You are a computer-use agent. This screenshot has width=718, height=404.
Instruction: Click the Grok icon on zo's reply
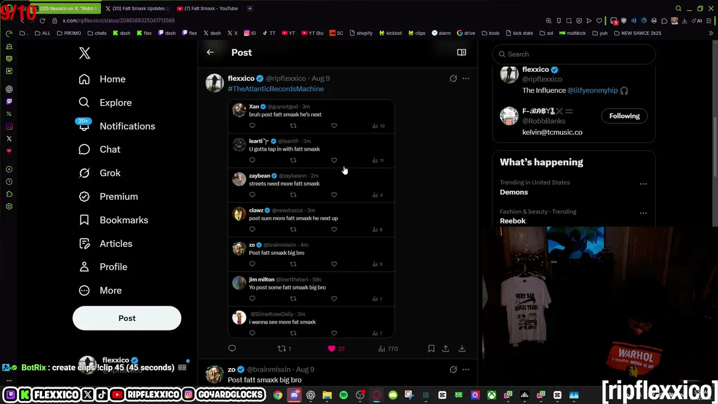pos(453,369)
